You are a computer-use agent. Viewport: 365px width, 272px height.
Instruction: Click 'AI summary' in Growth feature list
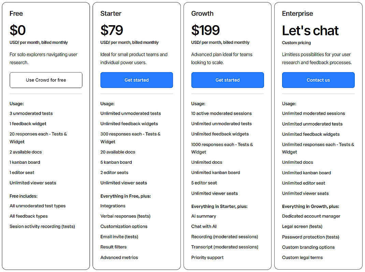point(204,216)
